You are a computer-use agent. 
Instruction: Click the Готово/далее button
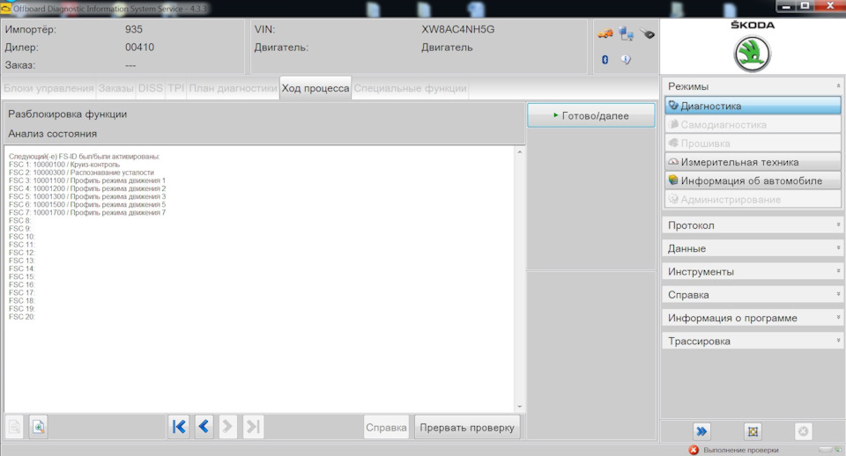pyautogui.click(x=590, y=115)
